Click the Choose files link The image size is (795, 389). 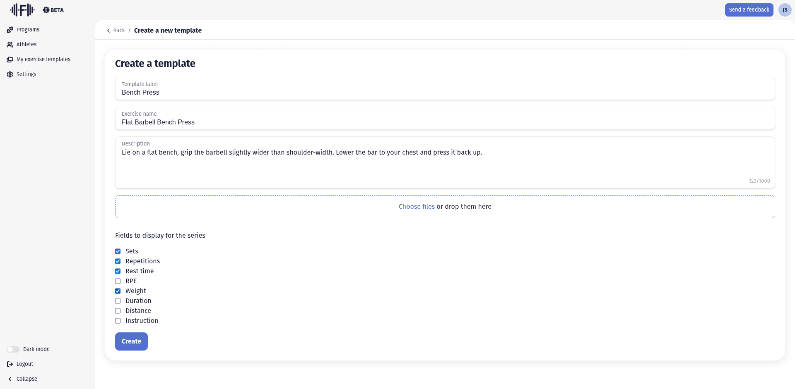coord(417,207)
